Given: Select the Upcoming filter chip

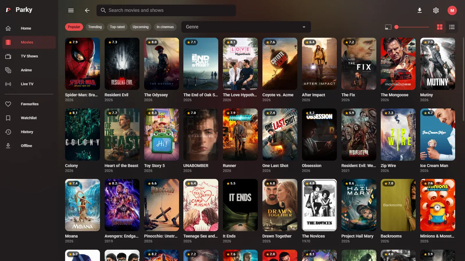Looking at the screenshot, I should tap(140, 27).
